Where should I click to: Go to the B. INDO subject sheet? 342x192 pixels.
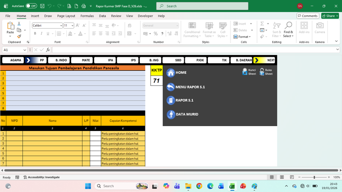click(59, 60)
